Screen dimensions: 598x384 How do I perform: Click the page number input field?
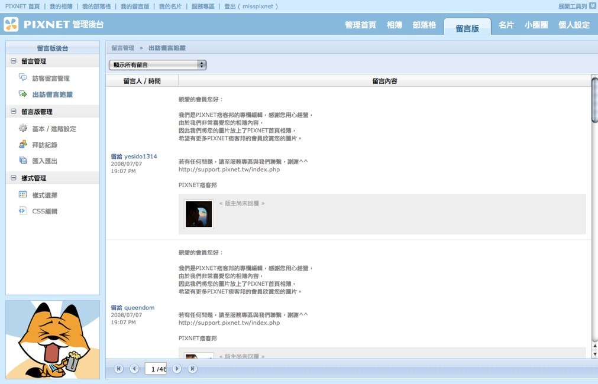156,369
